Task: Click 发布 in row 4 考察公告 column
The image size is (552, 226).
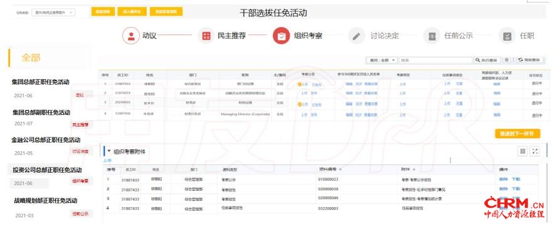Action: 314,115
